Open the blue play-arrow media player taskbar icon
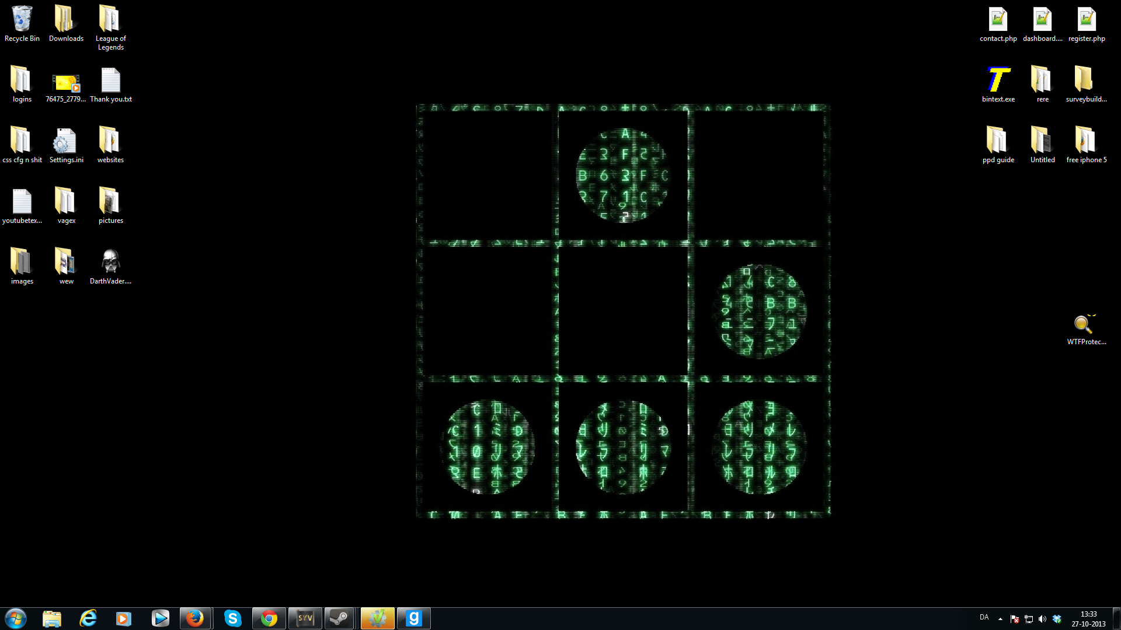 (x=160, y=618)
